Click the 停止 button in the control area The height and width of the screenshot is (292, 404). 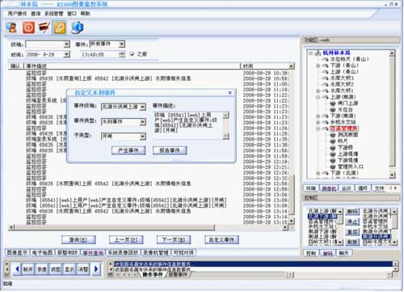(x=352, y=222)
